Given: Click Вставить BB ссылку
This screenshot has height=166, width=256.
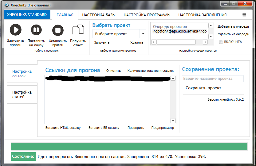Looking at the screenshot, I should click(x=104, y=128).
